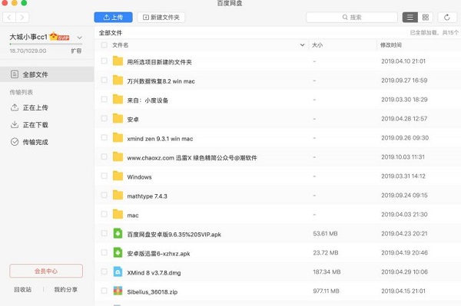This screenshot has width=461, height=306.
Task: Check the box for 用所选项目新建的文件夹
Action: click(104, 61)
